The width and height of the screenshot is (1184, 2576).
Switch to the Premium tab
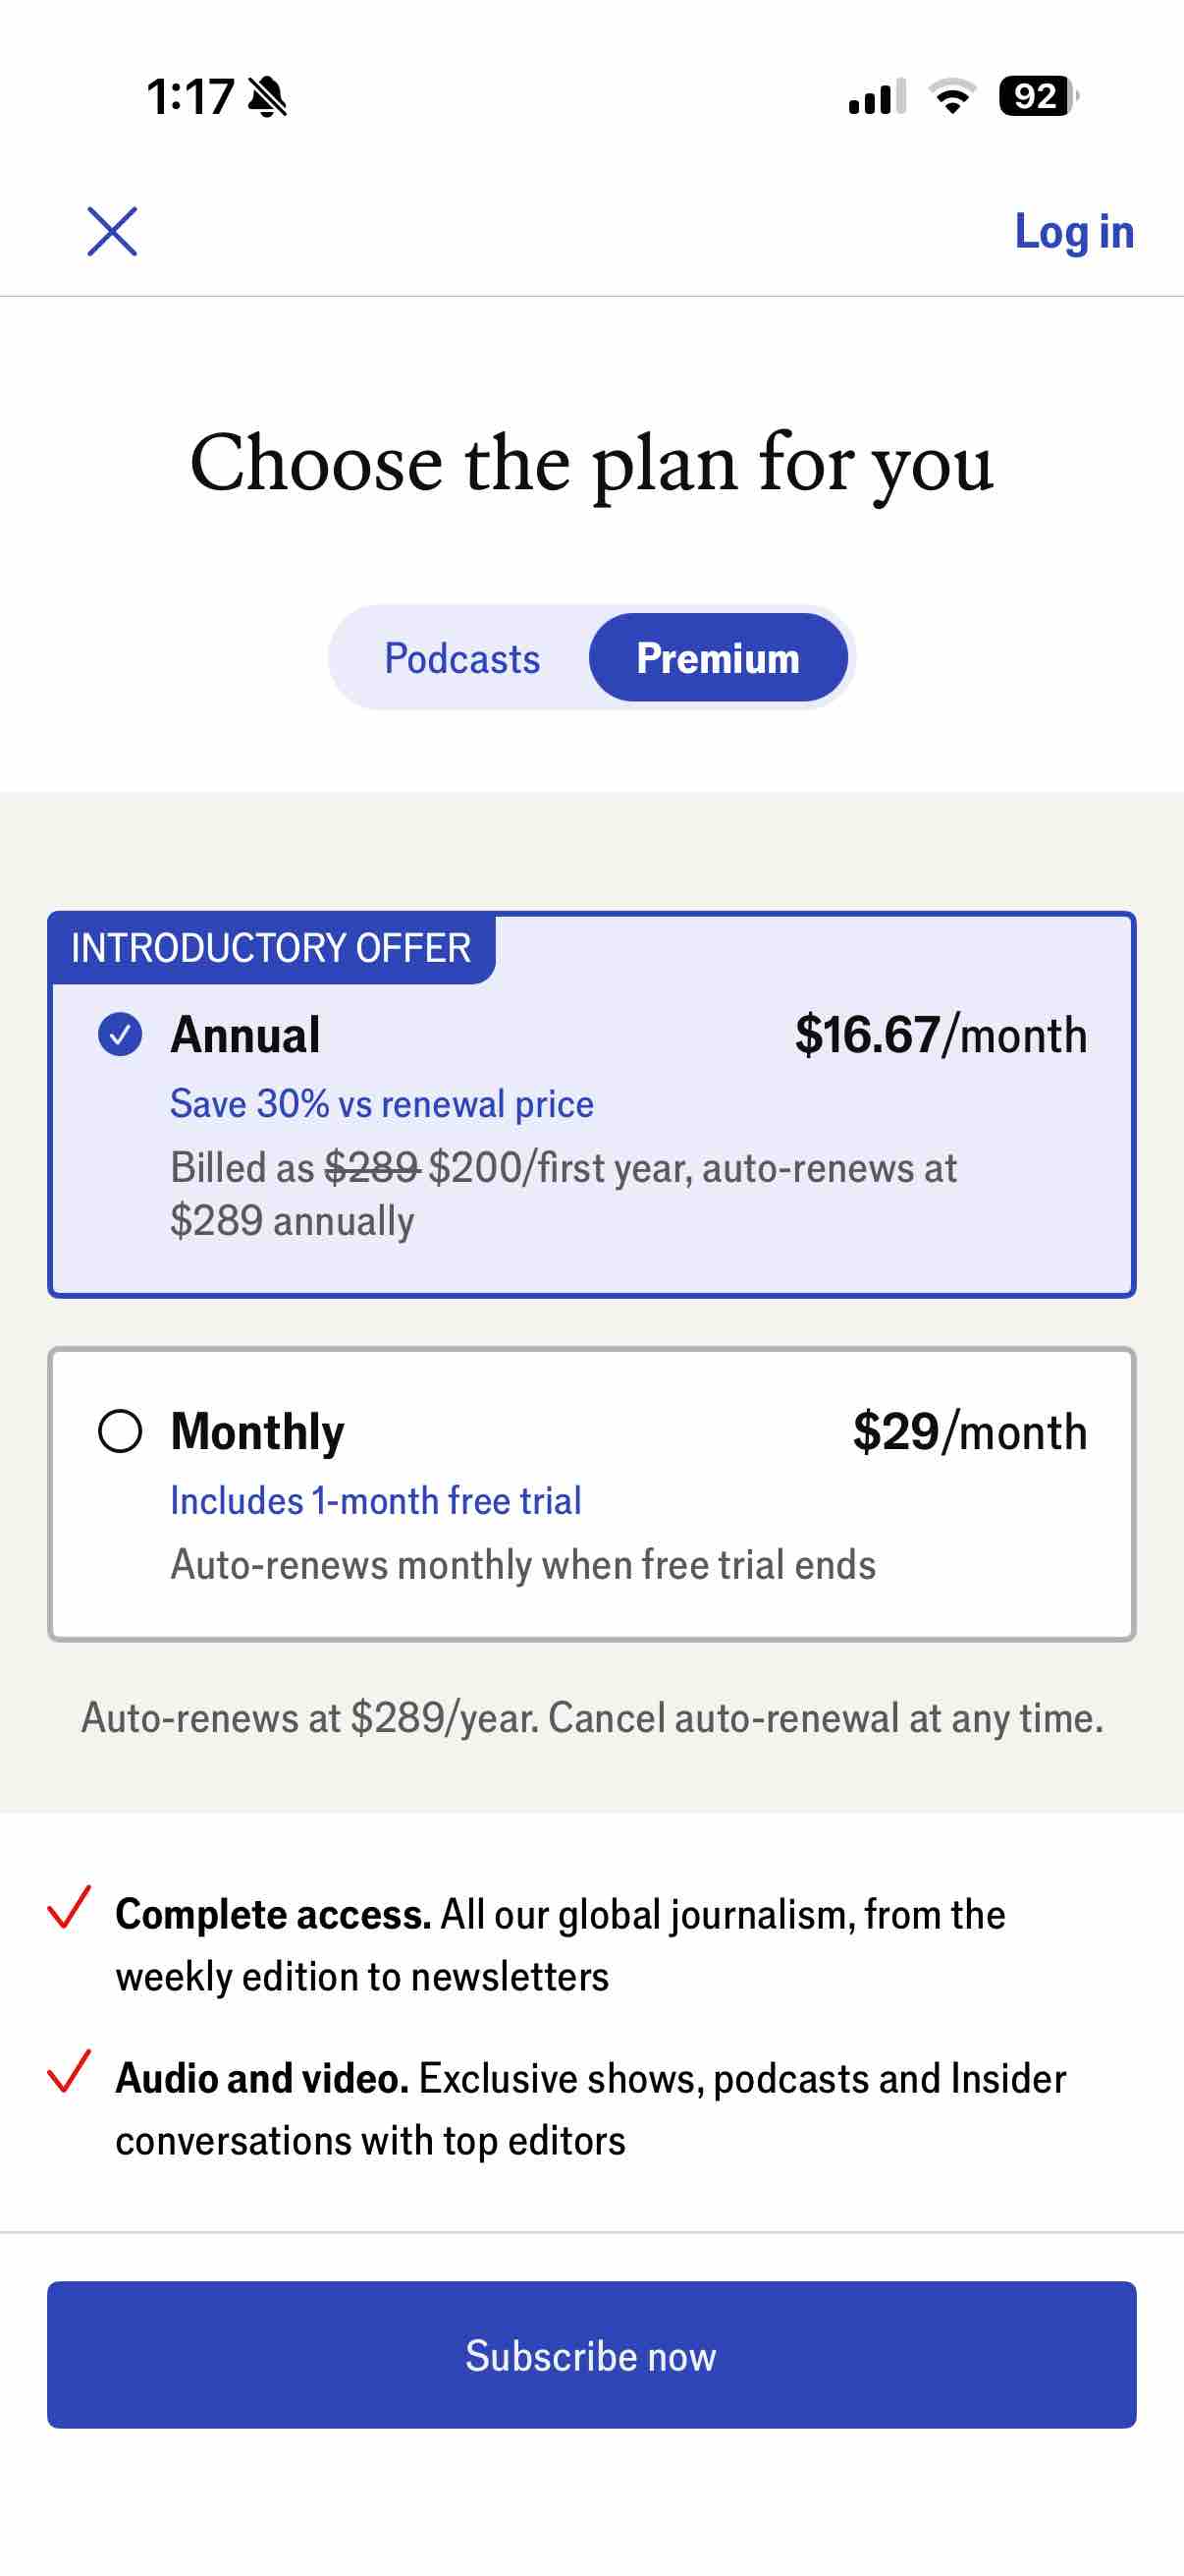[719, 658]
